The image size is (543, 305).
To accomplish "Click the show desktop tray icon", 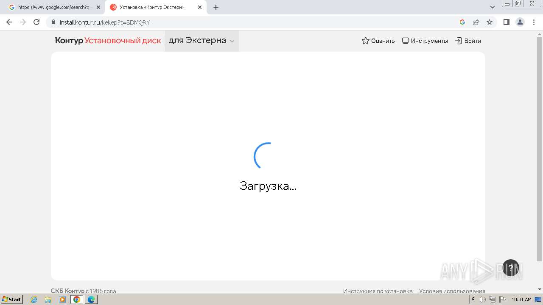I will click(538, 299).
